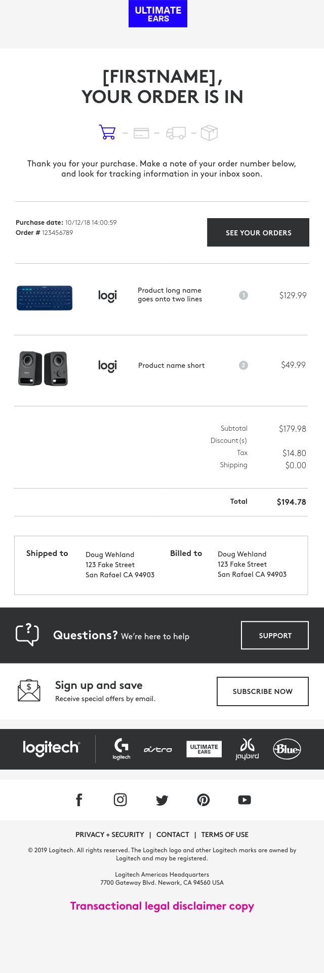Click the Astro brand logo
Screen dimensions: 324x973
pos(158,749)
